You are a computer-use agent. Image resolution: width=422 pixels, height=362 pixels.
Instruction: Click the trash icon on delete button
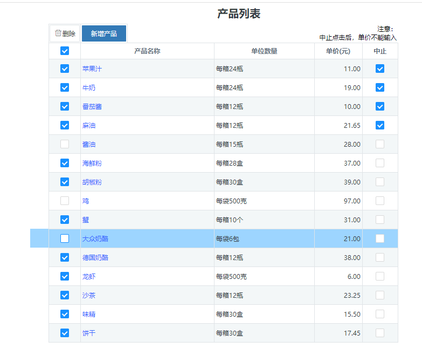[x=58, y=33]
